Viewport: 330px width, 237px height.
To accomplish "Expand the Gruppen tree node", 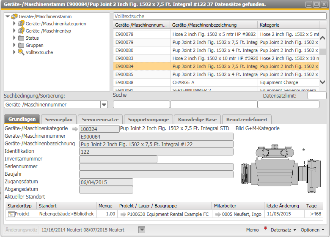I will click(x=14, y=45).
